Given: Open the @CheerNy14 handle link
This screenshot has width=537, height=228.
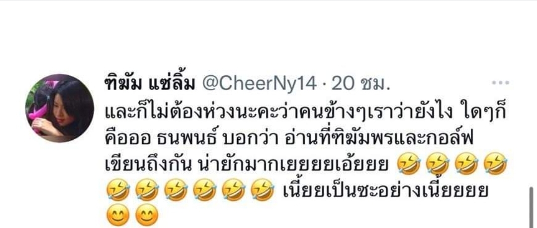Looking at the screenshot, I should click(x=260, y=84).
